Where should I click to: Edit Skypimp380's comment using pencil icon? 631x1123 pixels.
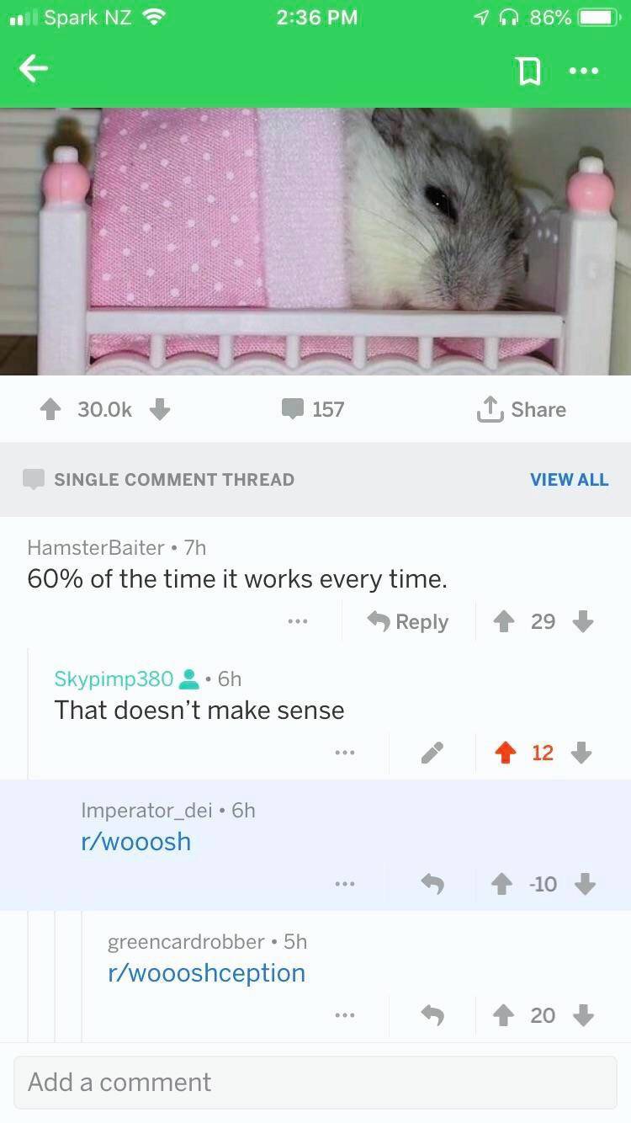[x=432, y=753]
